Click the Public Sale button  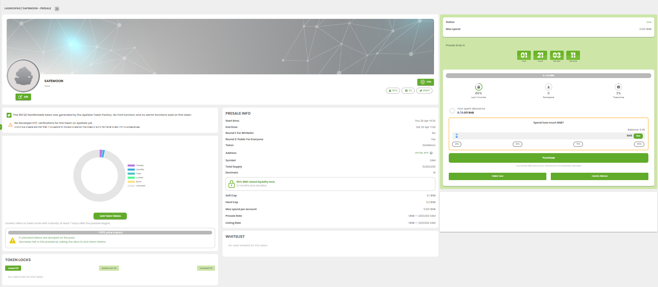pos(498,176)
